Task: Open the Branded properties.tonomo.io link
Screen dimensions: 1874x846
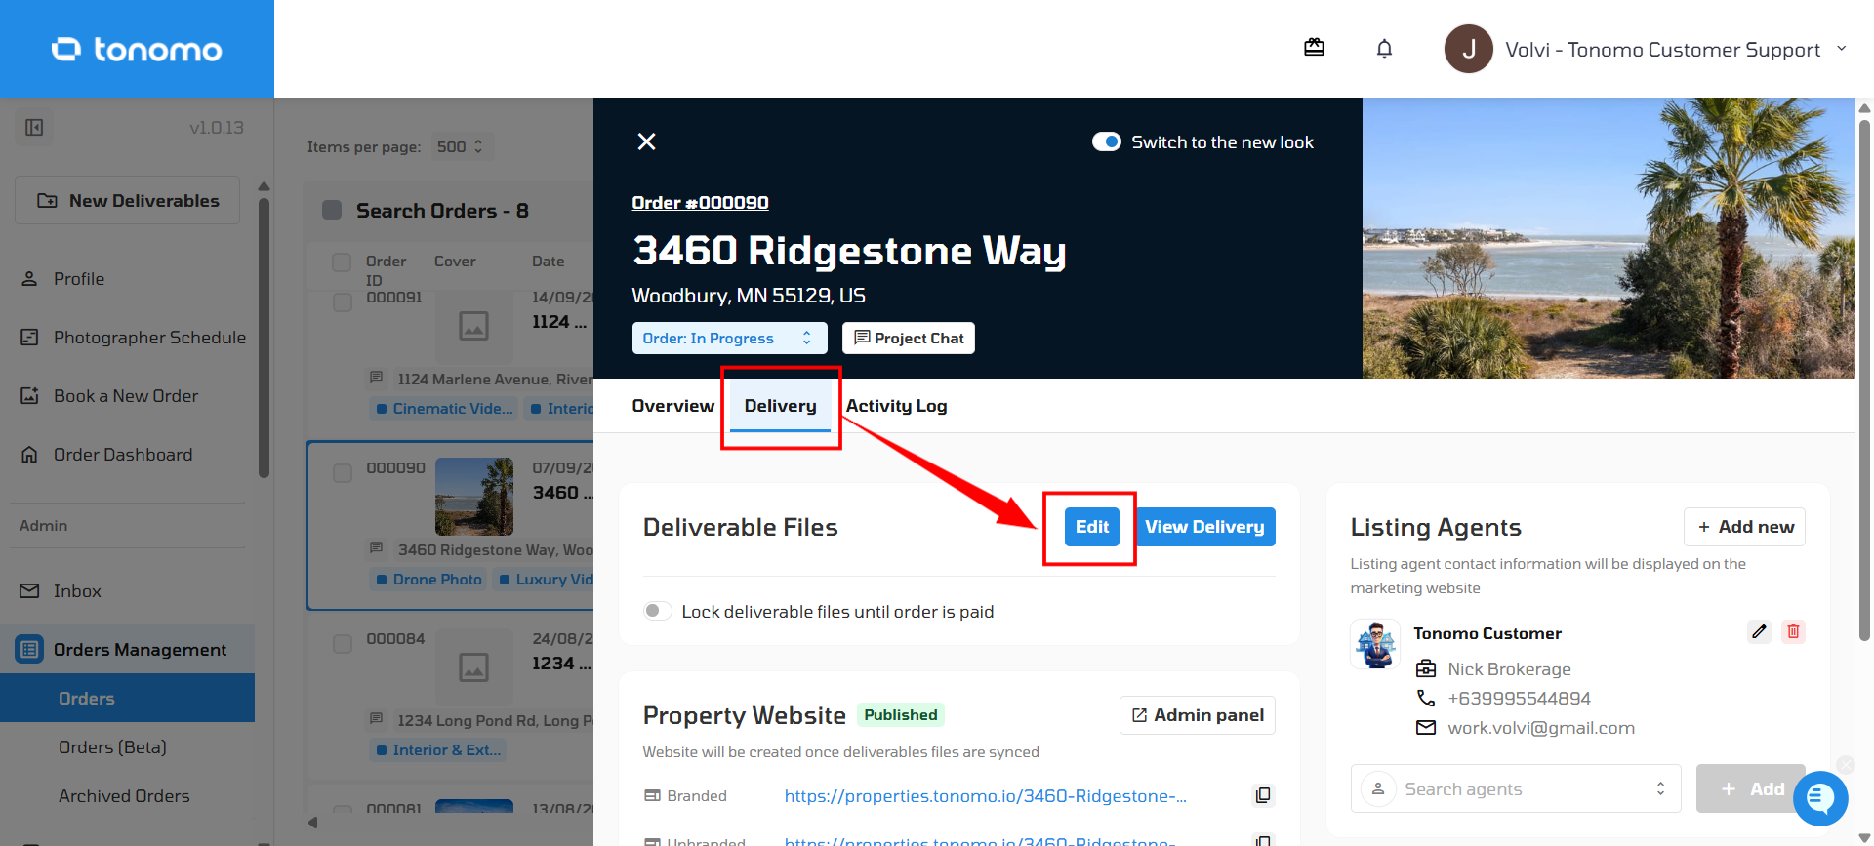Action: pyautogui.click(x=985, y=796)
